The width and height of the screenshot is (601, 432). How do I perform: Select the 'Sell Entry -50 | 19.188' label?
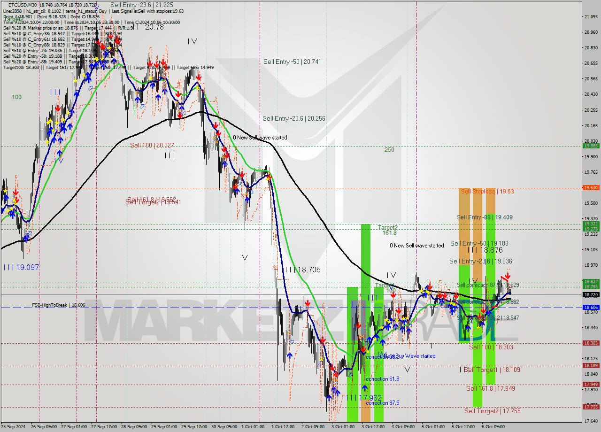(479, 243)
